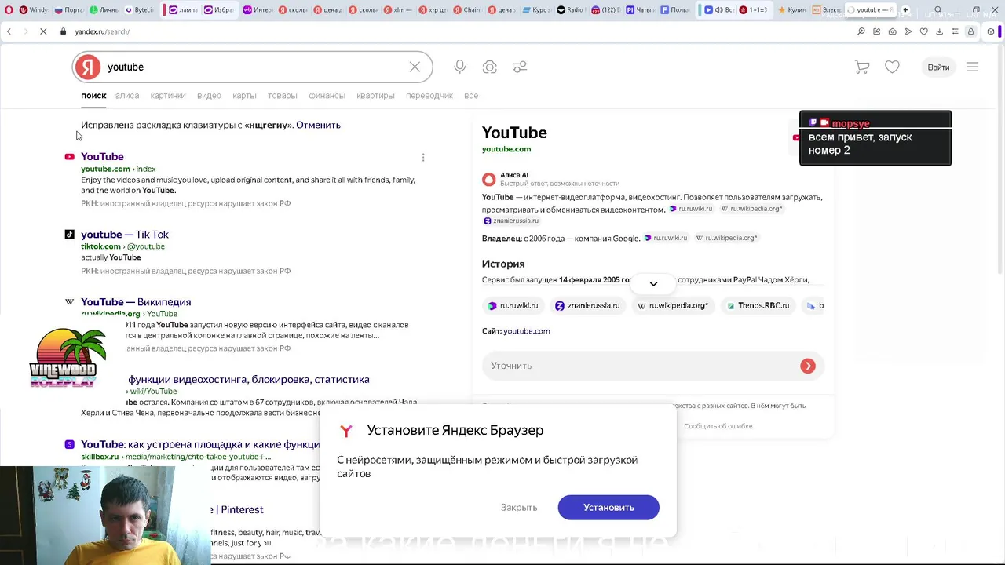The image size is (1005, 565).
Task: Expand the История section chevron
Action: (x=653, y=283)
